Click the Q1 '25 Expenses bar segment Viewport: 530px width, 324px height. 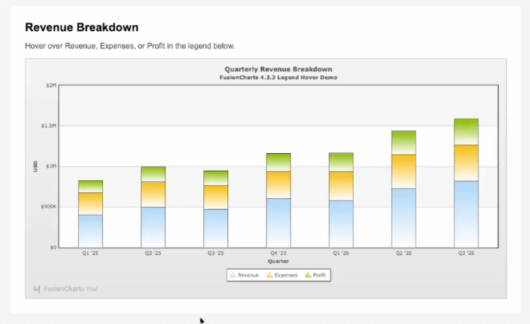(x=91, y=204)
